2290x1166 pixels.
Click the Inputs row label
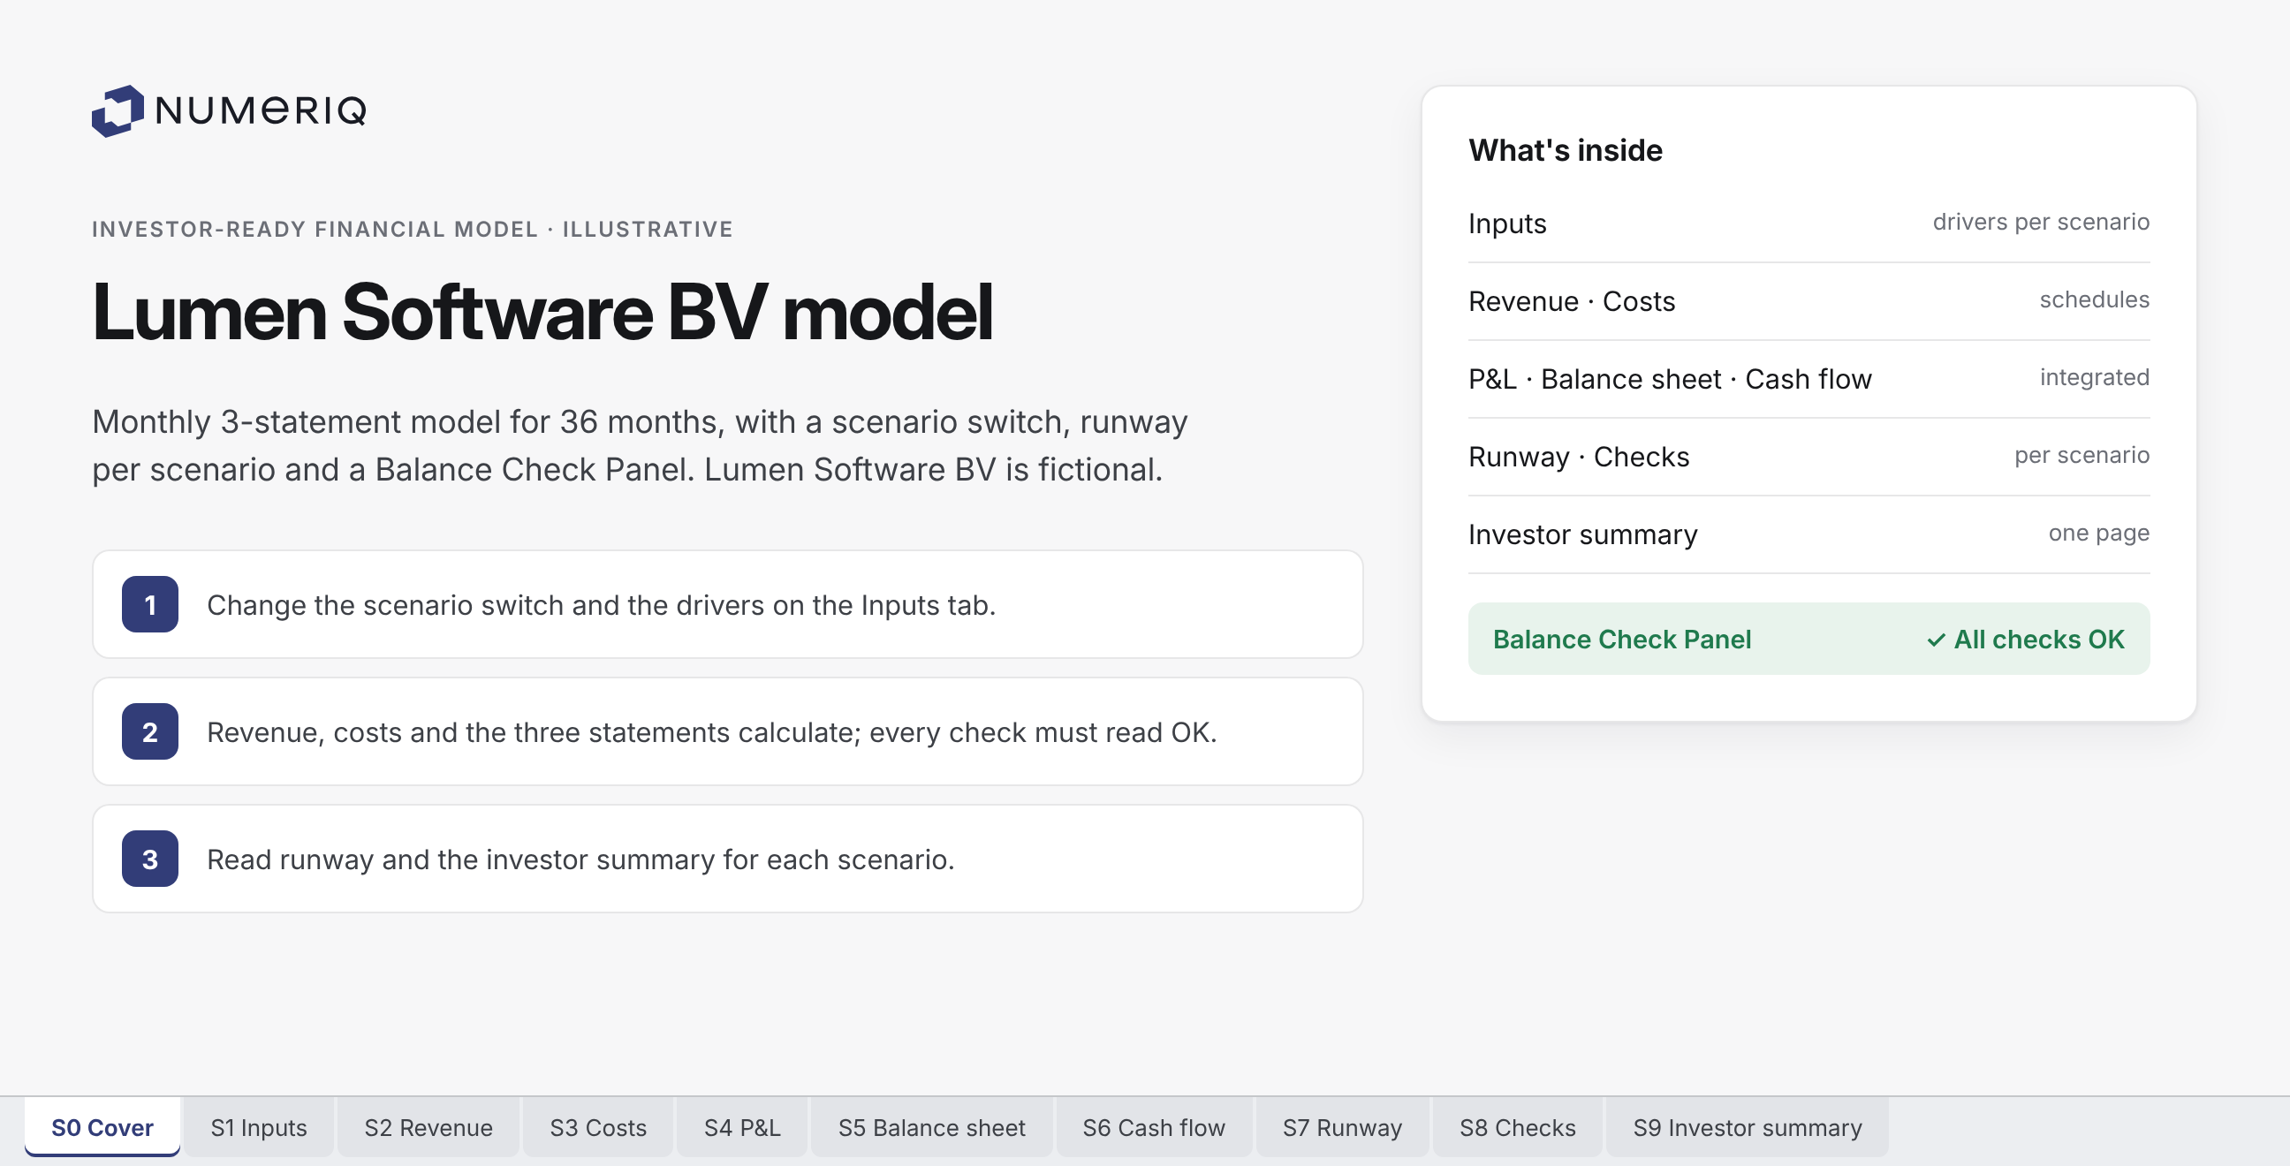point(1508,223)
